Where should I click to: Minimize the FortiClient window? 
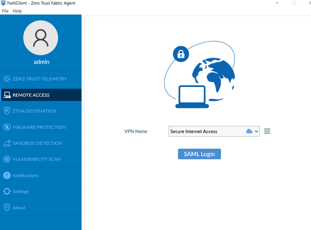tap(278, 3)
